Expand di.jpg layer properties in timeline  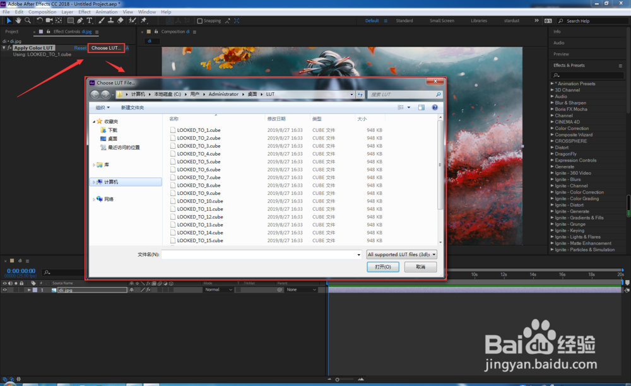29,289
